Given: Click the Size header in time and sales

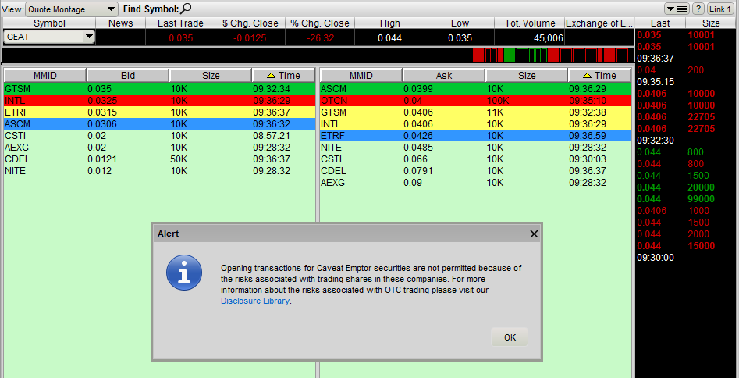Looking at the screenshot, I should [x=711, y=23].
